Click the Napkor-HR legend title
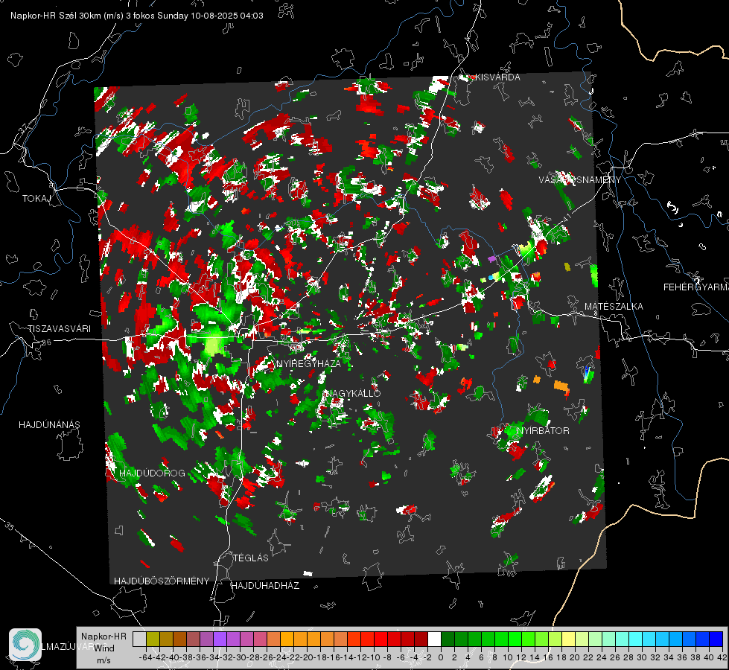This screenshot has width=729, height=670. tap(104, 636)
